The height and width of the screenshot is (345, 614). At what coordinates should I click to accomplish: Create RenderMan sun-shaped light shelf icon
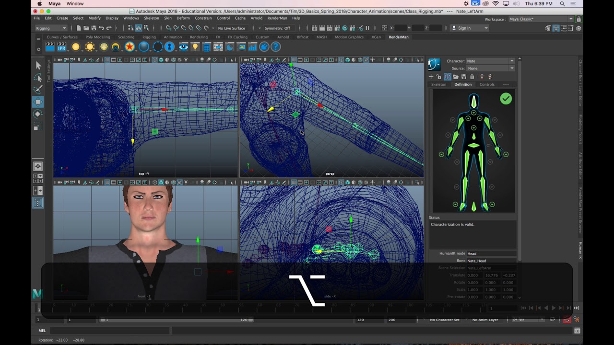click(x=90, y=47)
